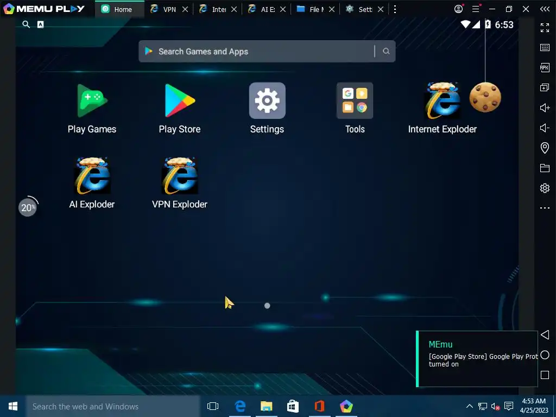Click Search the web and Windows box
Screen dimensions: 556x417
click(x=113, y=406)
